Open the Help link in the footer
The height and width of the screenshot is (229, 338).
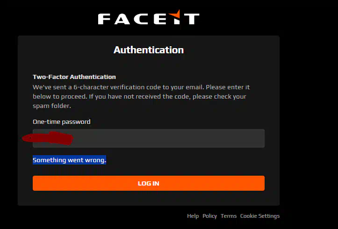point(193,216)
